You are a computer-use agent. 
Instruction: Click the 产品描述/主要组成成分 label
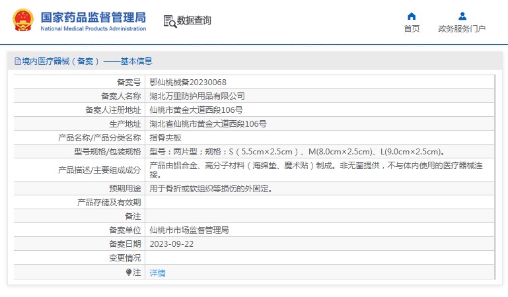100,170
